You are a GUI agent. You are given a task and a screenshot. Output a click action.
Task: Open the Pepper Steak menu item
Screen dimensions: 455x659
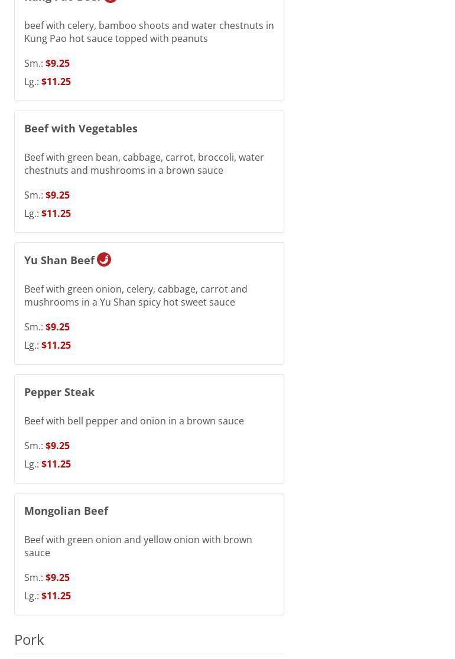pyautogui.click(x=59, y=392)
